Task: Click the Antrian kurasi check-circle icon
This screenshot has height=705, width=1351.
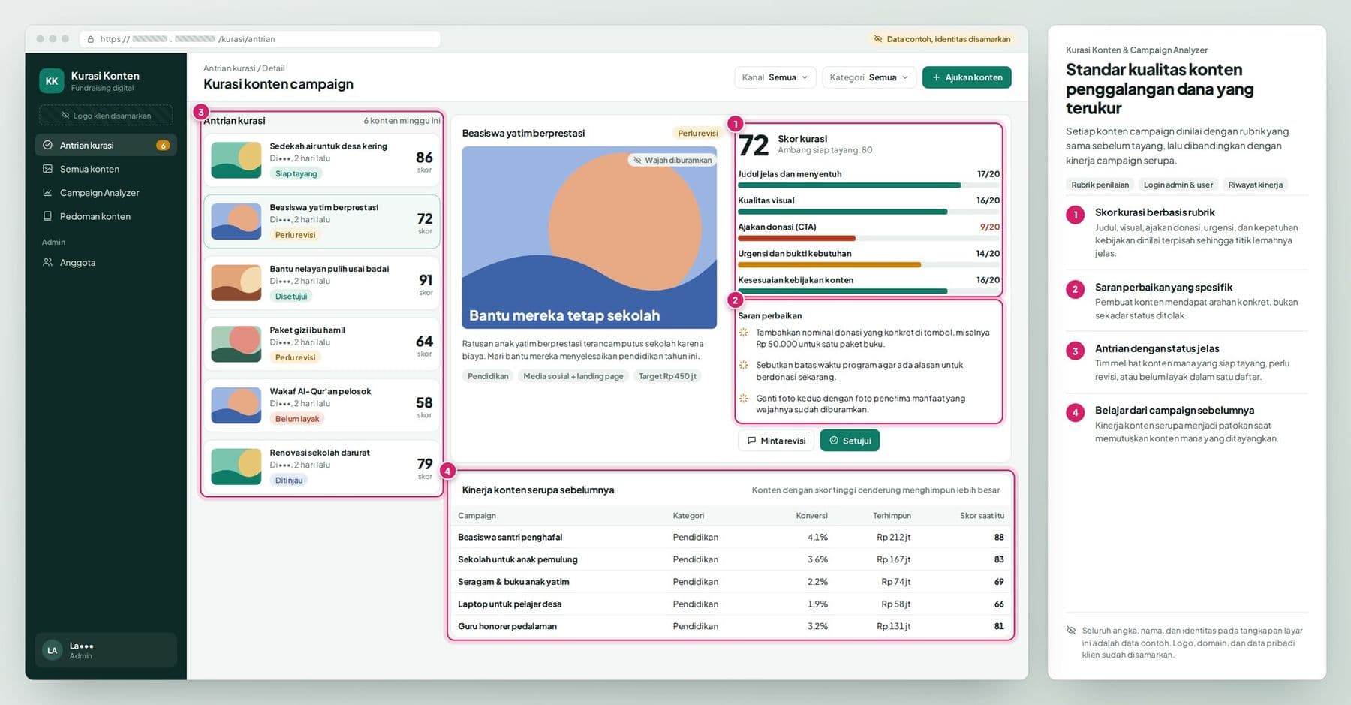Action: 48,145
